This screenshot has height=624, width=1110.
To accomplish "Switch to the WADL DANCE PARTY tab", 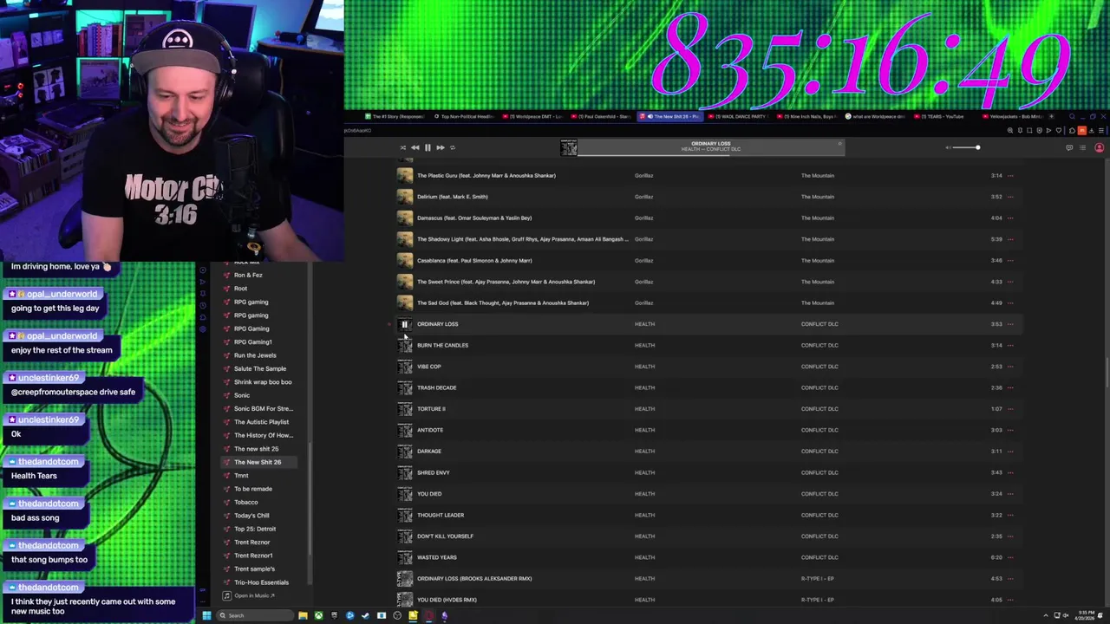I will click(740, 116).
